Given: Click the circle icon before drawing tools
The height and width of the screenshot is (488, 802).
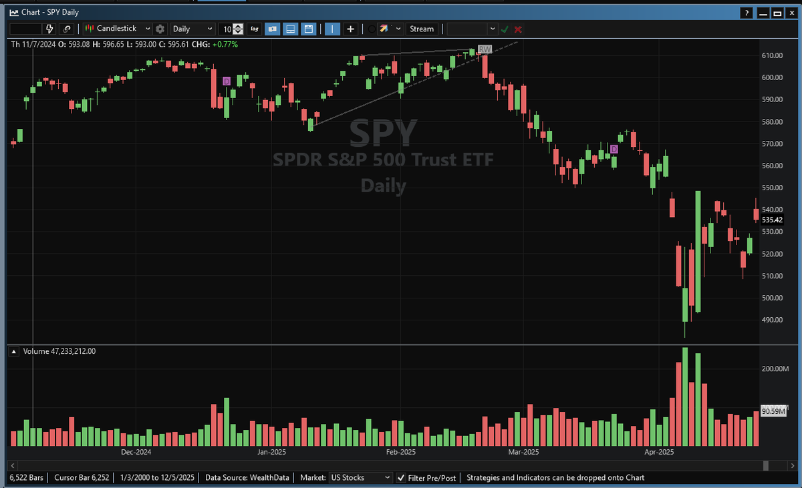Looking at the screenshot, I should (x=372, y=29).
